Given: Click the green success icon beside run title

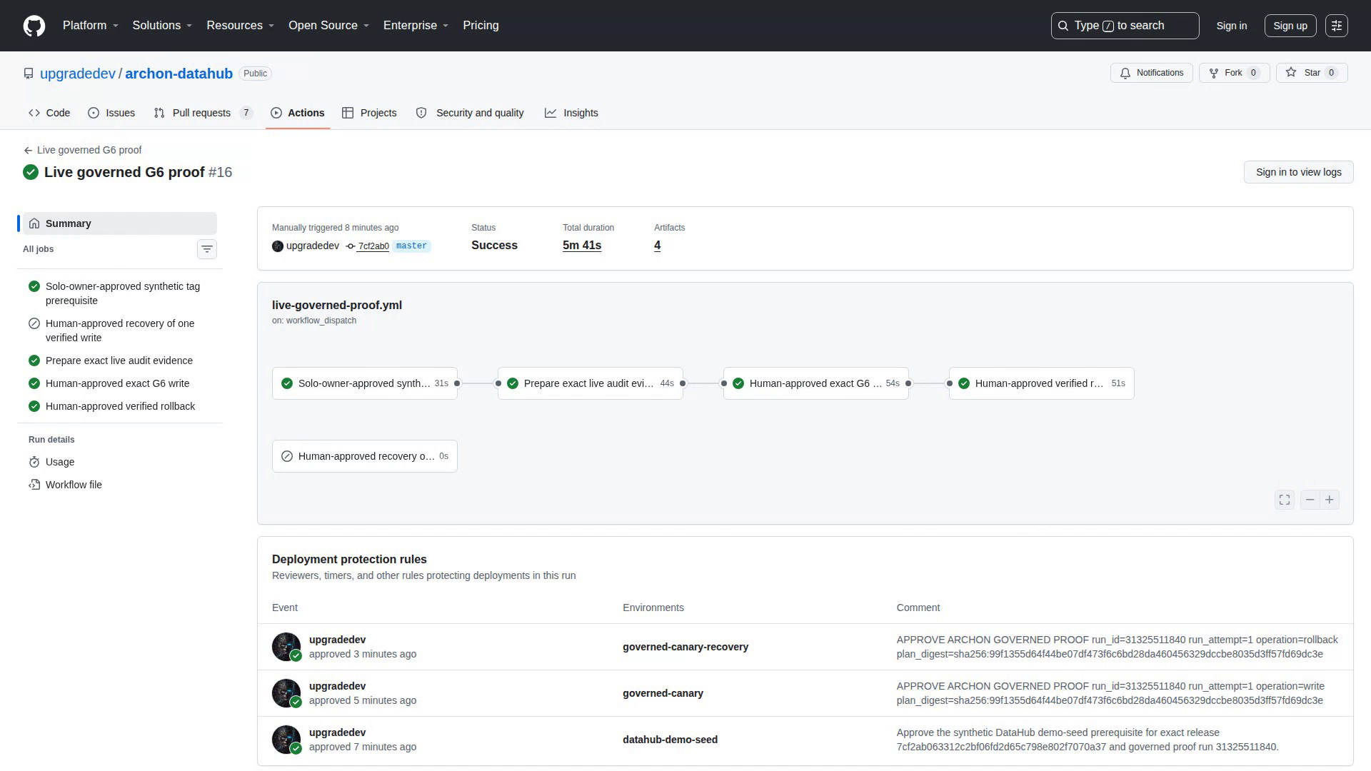Looking at the screenshot, I should pos(31,172).
